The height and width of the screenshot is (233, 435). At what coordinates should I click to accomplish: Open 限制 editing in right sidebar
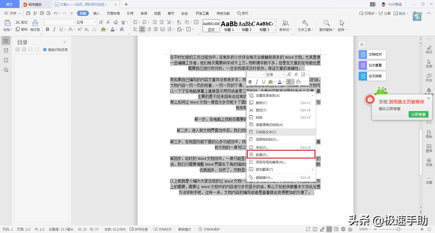pyautogui.click(x=429, y=134)
